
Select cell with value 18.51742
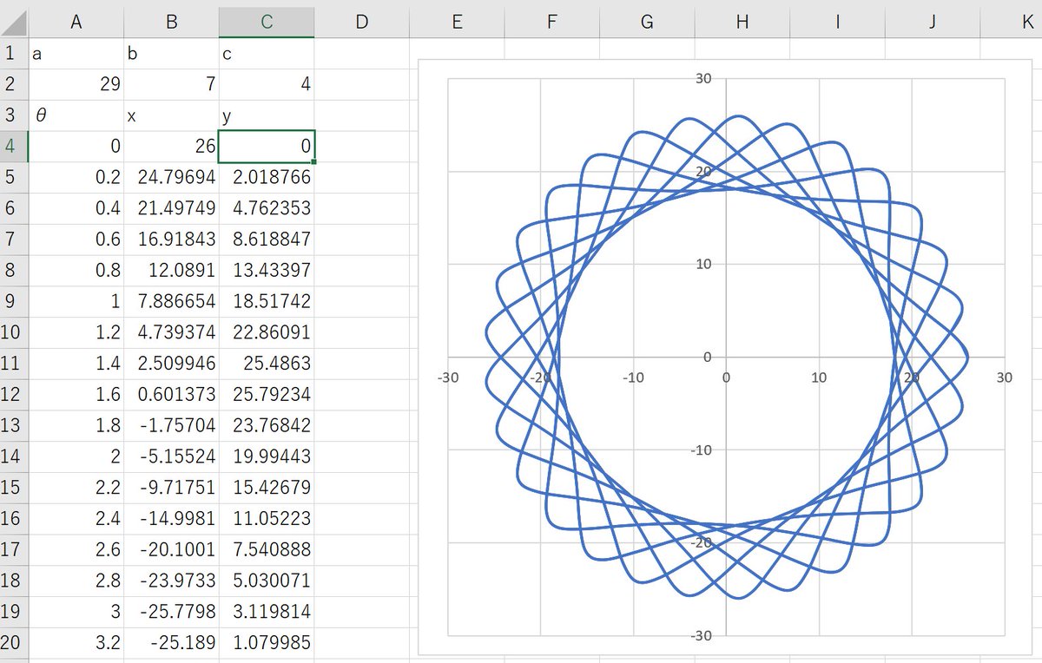(267, 301)
